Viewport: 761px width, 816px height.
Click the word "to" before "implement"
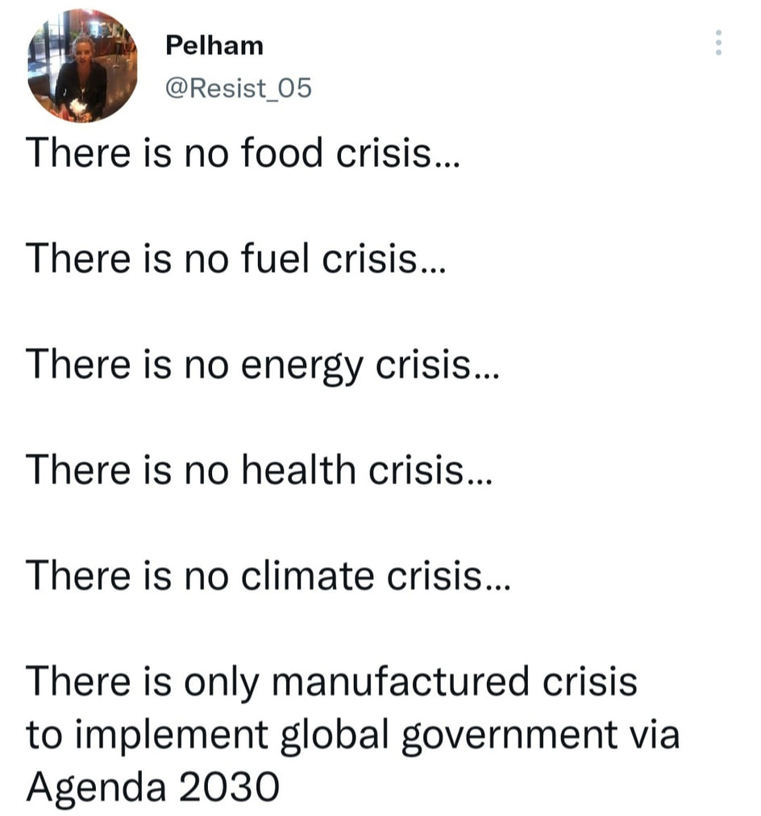(x=41, y=735)
